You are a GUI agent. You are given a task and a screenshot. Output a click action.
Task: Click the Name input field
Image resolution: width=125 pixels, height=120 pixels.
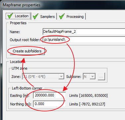click(x=84, y=31)
